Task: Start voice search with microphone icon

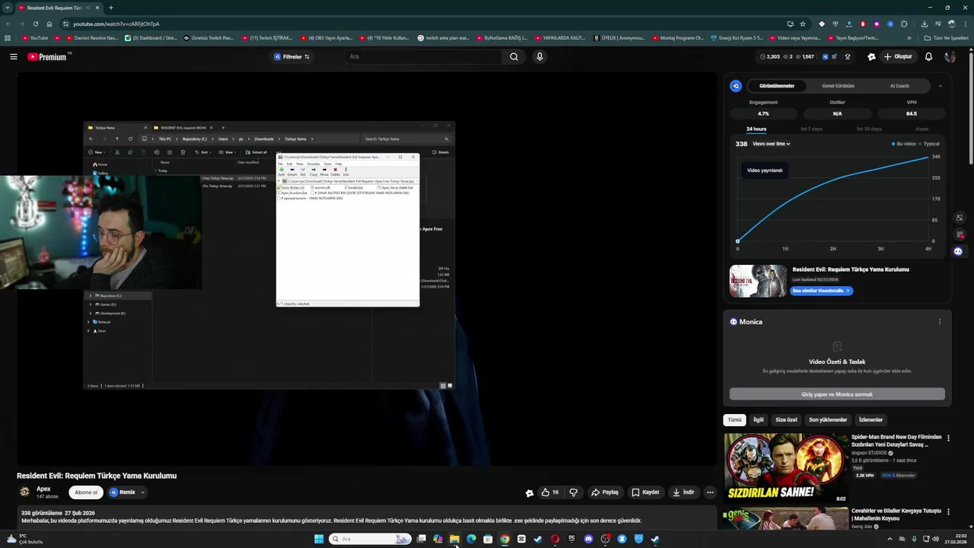Action: [x=540, y=56]
